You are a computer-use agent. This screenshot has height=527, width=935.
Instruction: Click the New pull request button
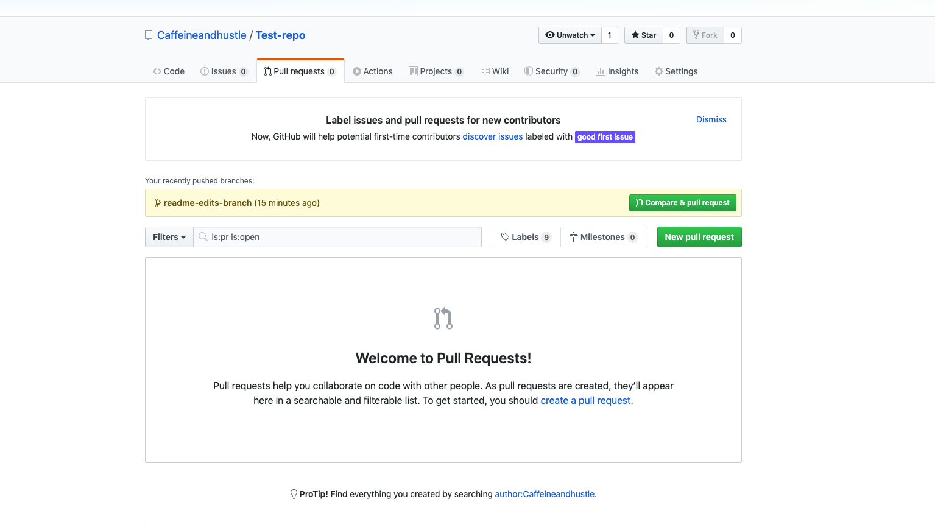coord(699,237)
